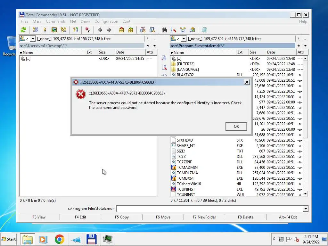Open the FTP connect toolbar icon

point(143,30)
